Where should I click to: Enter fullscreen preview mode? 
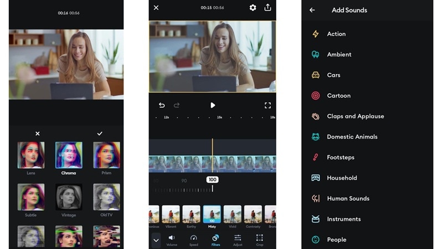[267, 105]
